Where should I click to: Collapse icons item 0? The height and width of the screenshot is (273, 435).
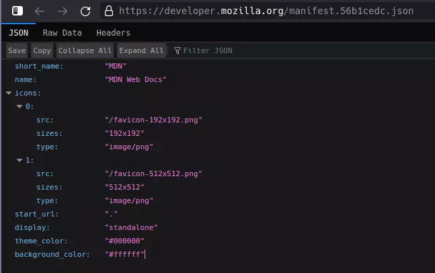pyautogui.click(x=19, y=106)
